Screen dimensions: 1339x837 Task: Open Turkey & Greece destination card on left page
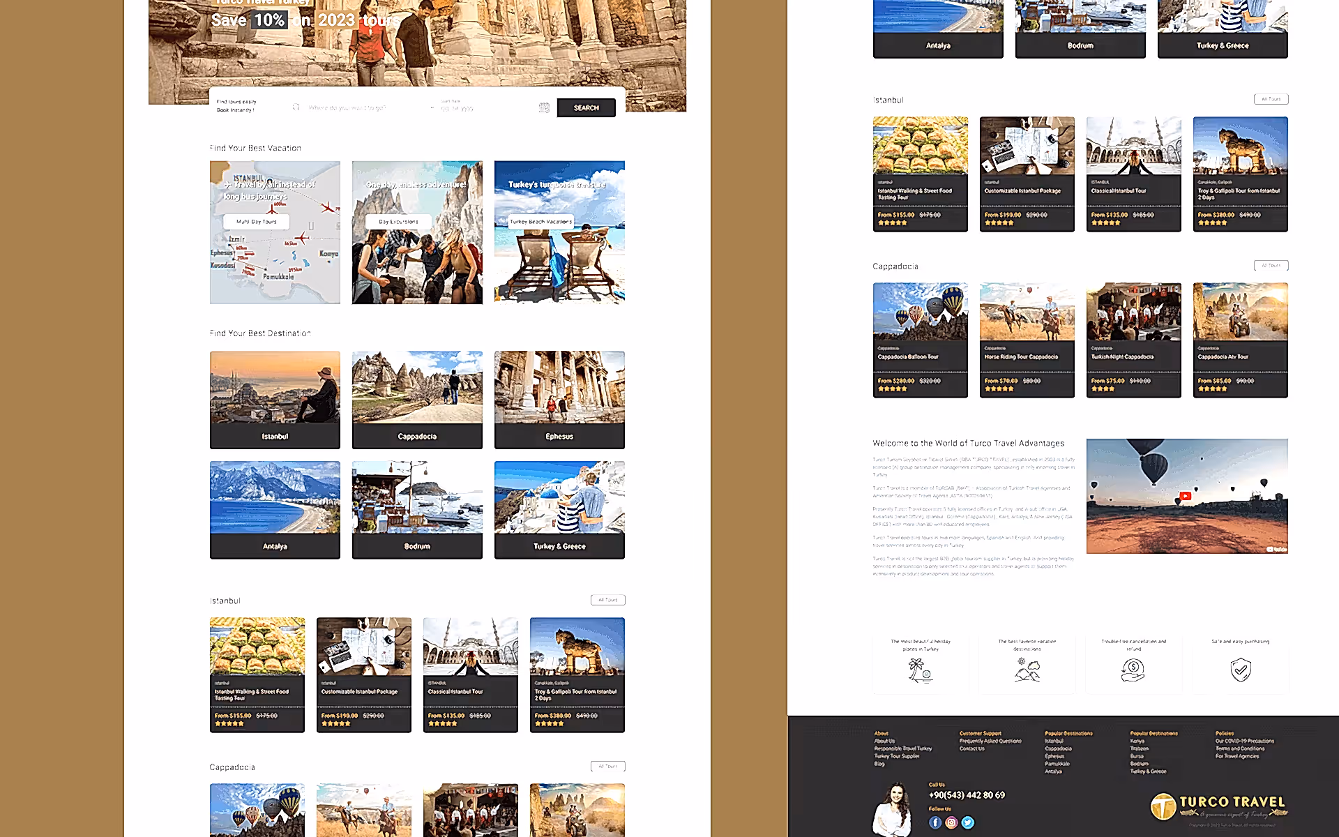click(x=559, y=510)
